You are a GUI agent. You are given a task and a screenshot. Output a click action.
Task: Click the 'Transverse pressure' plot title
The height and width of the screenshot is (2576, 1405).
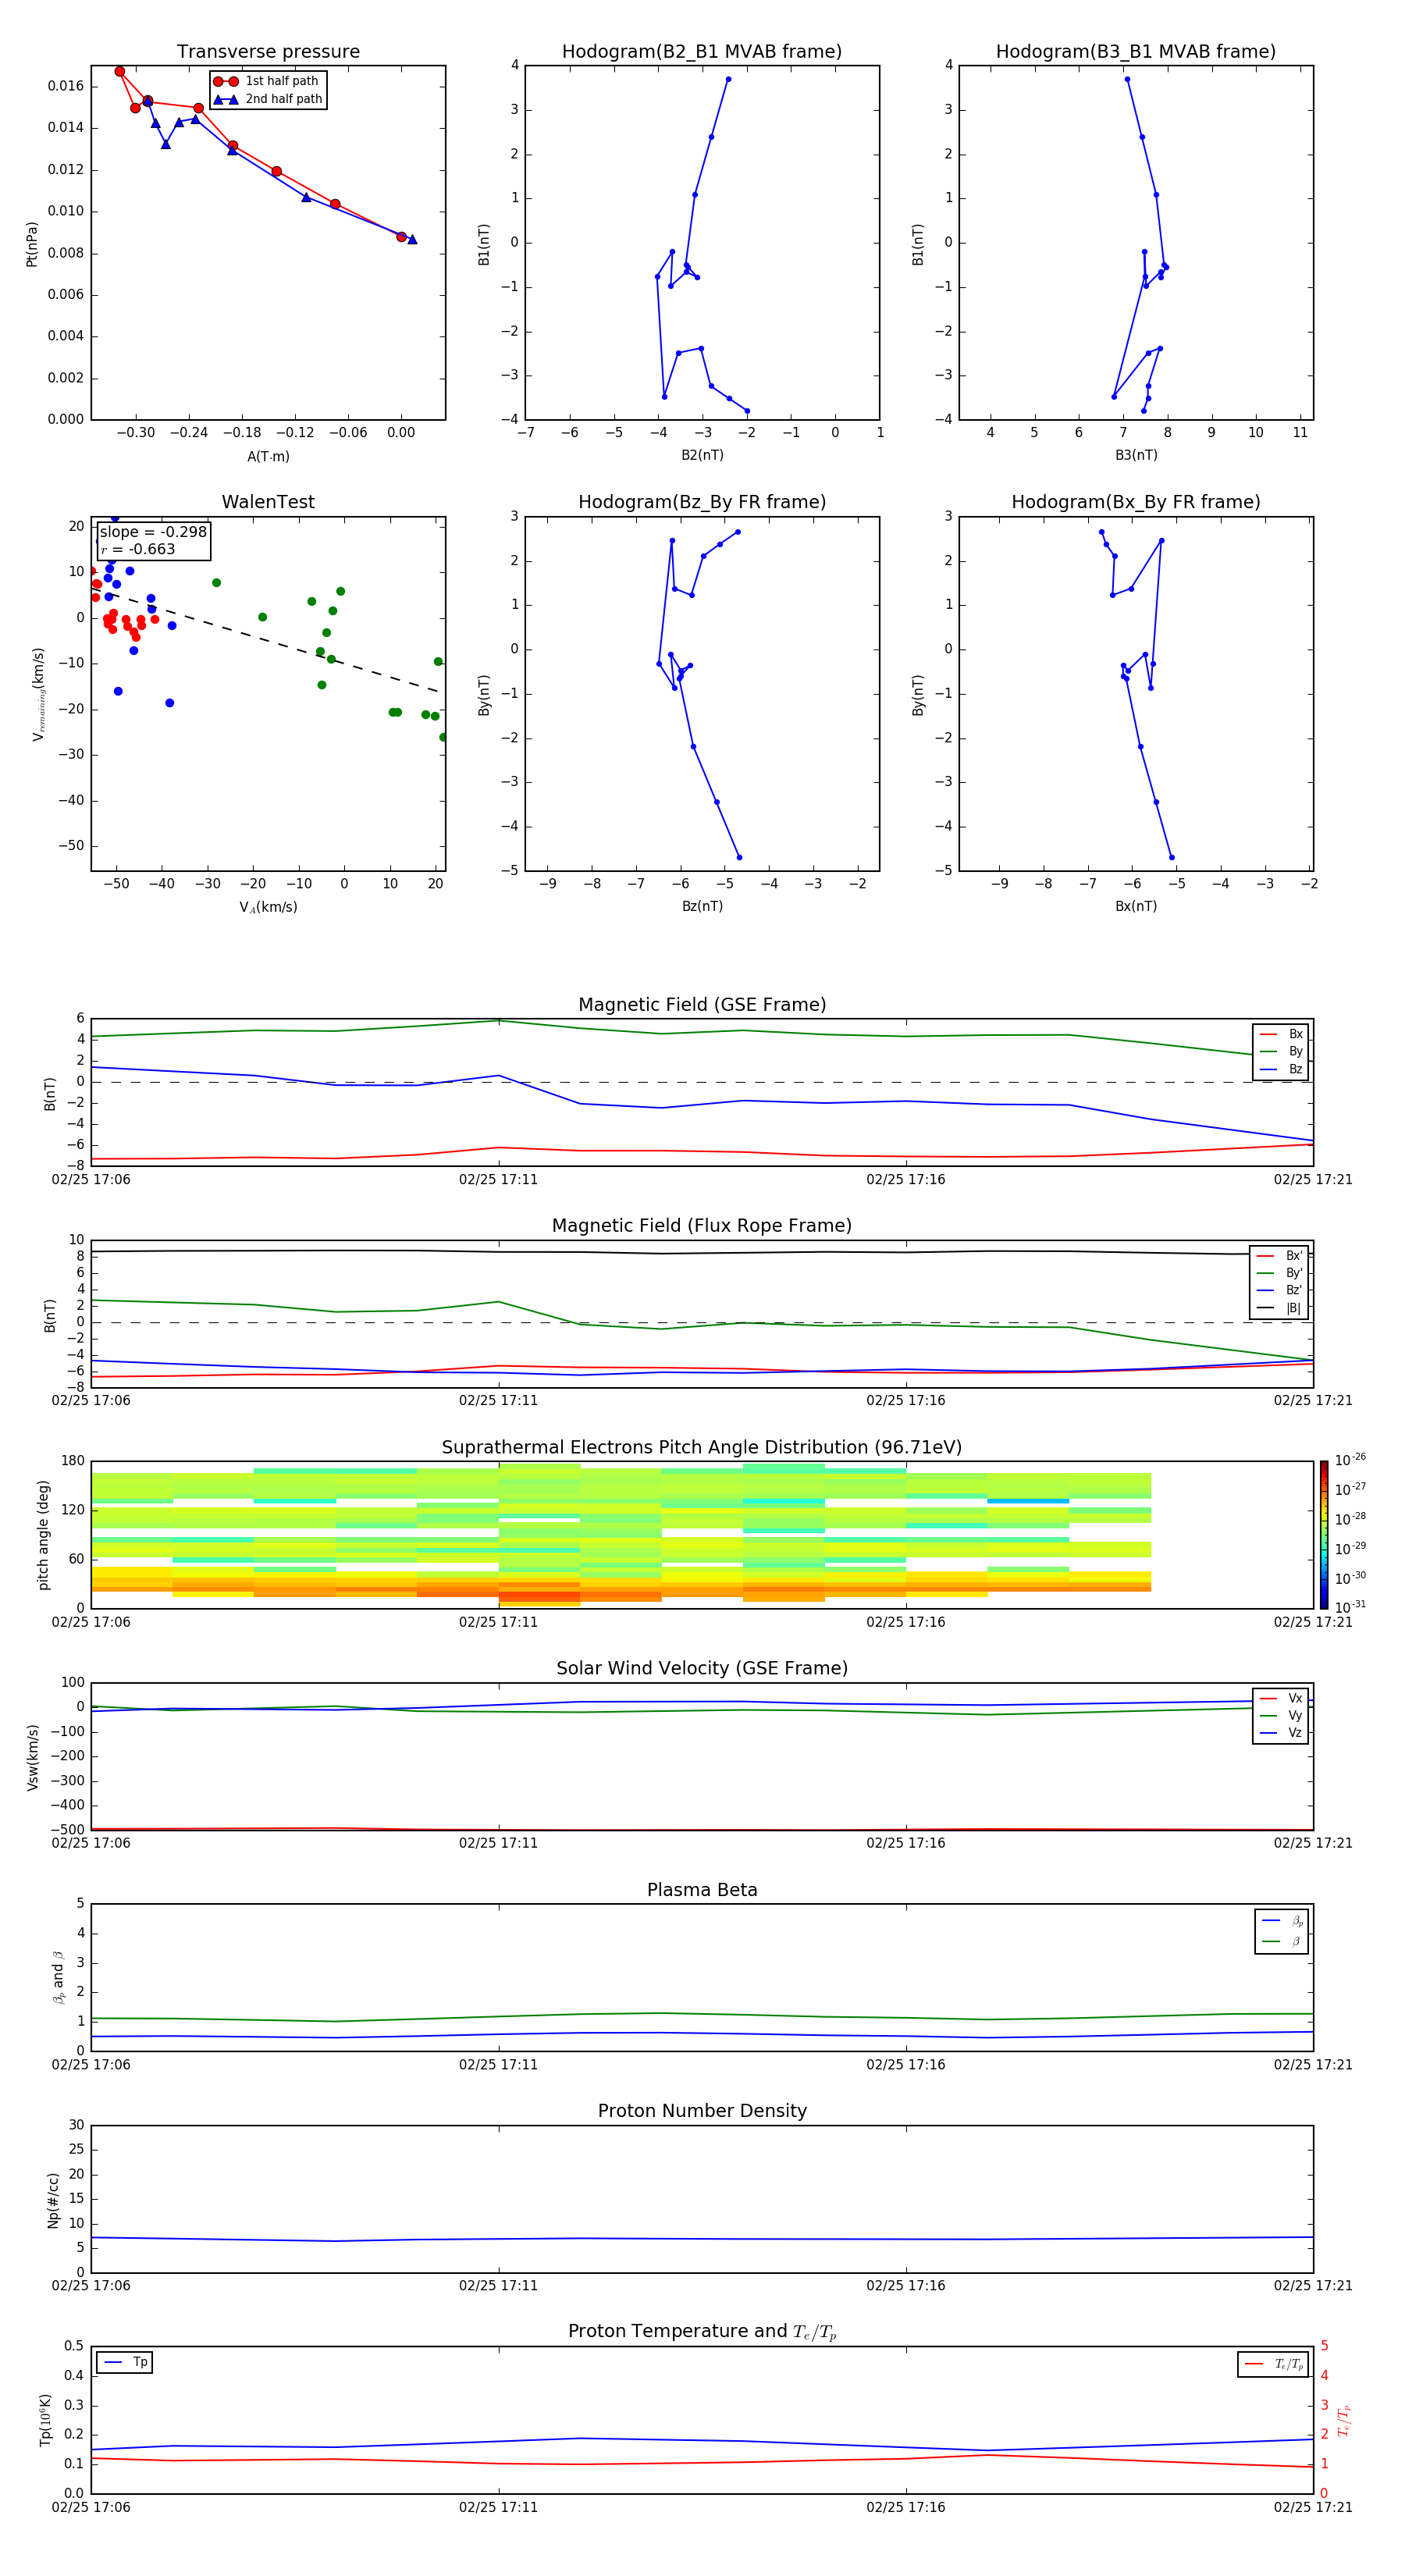[x=268, y=52]
